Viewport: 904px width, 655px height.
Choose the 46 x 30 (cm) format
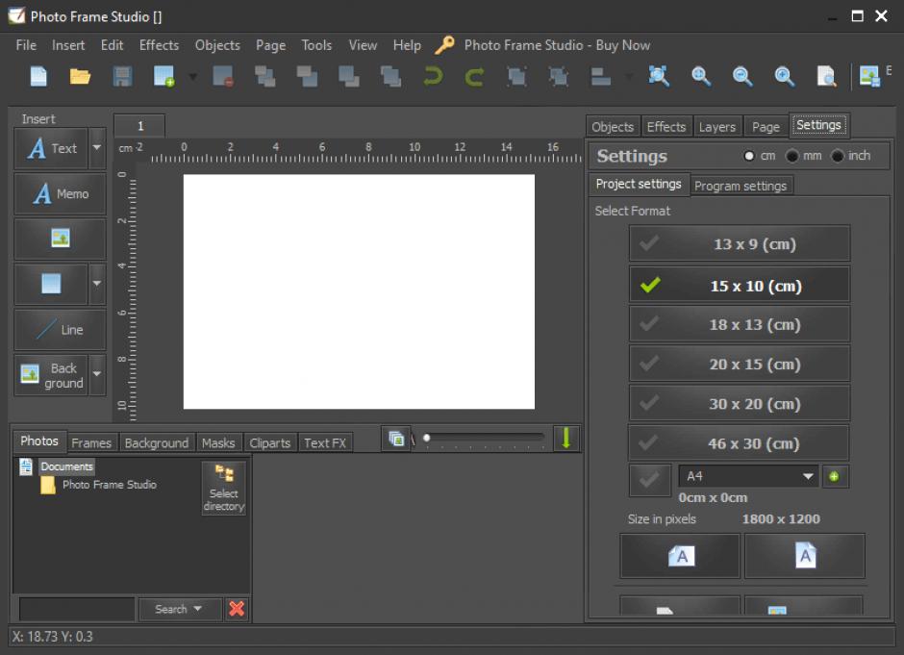point(740,443)
